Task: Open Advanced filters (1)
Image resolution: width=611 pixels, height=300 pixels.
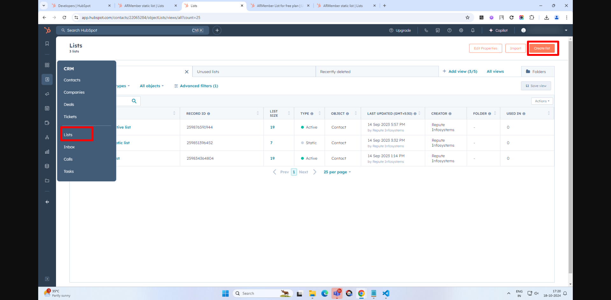Action: click(x=196, y=86)
